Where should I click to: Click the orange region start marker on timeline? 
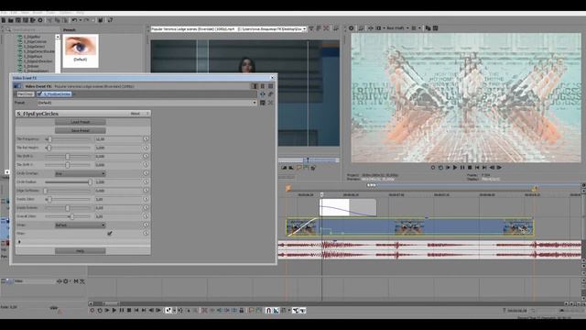[x=288, y=189]
